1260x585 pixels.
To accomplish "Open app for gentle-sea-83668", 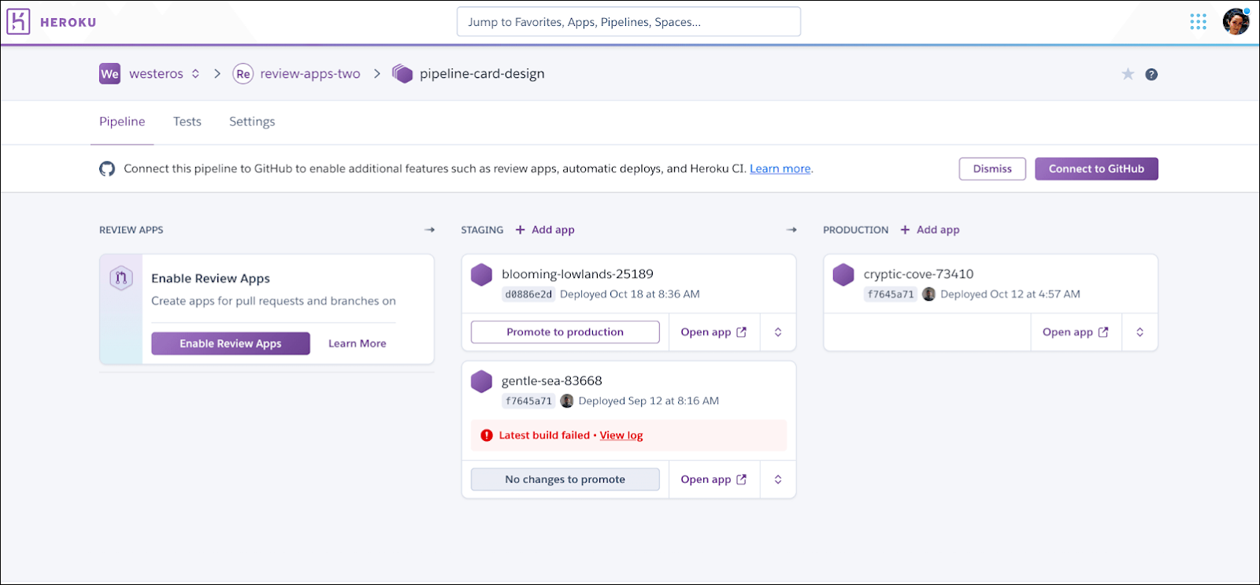I will 713,479.
